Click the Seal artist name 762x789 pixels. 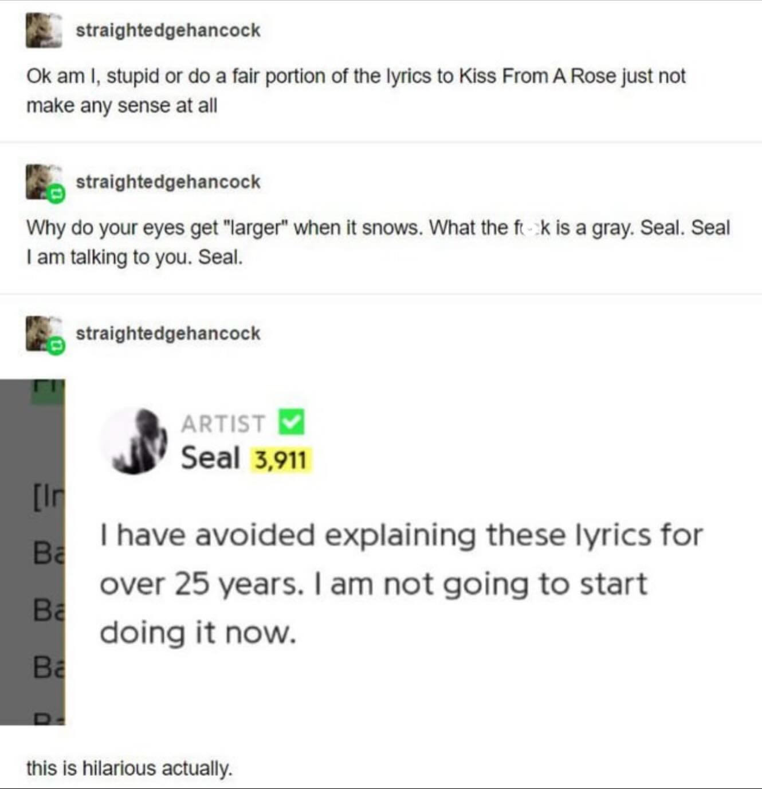point(210,458)
